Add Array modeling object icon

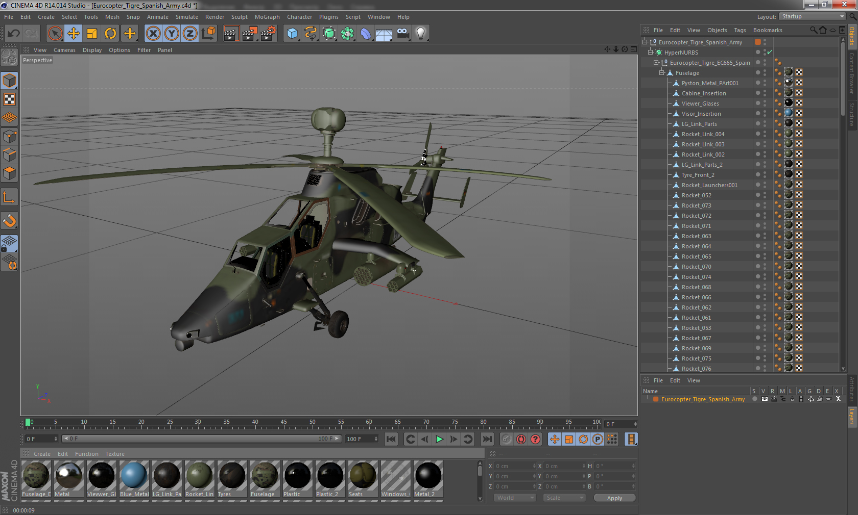coord(347,34)
